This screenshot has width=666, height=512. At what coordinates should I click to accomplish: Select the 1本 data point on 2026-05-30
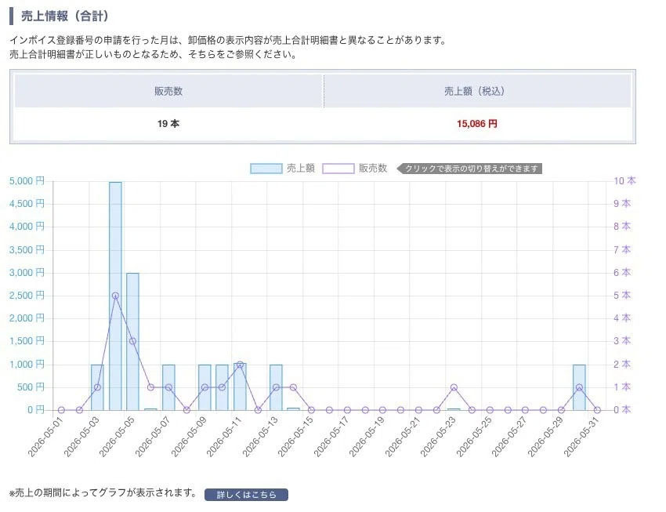click(579, 387)
